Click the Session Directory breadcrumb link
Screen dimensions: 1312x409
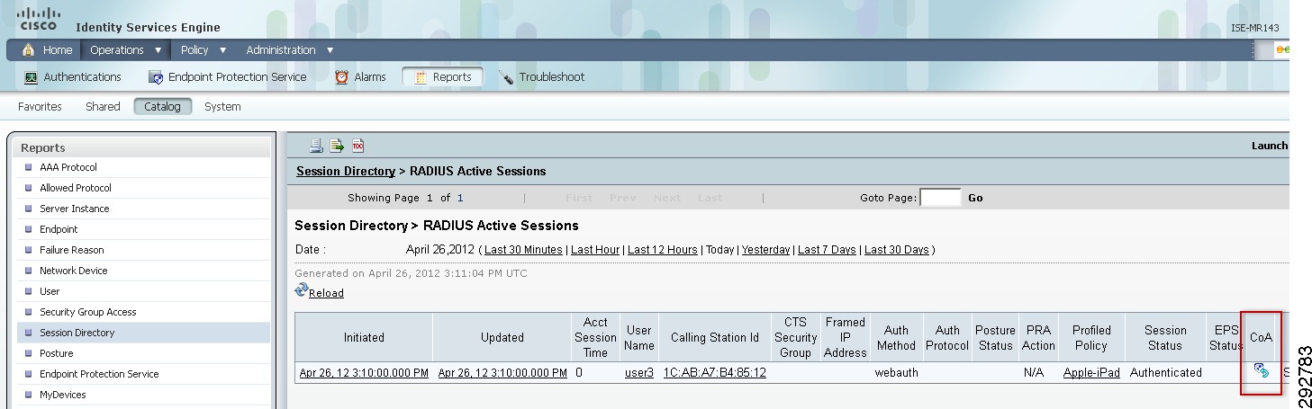346,171
